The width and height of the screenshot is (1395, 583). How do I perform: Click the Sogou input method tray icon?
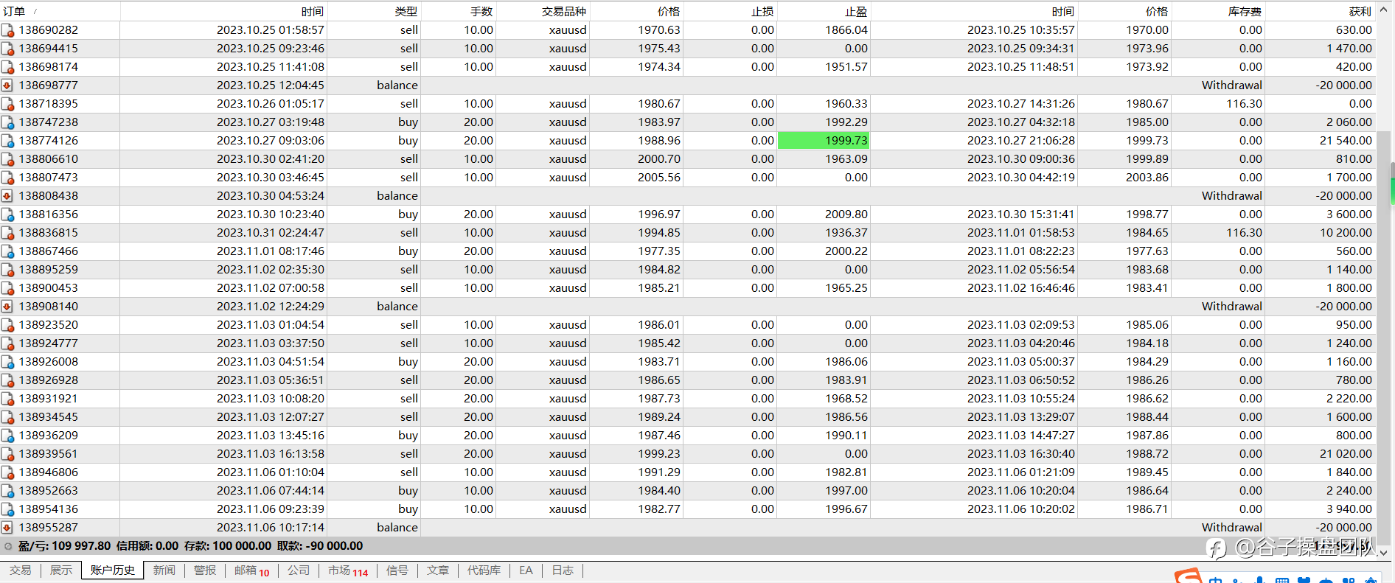1187,576
